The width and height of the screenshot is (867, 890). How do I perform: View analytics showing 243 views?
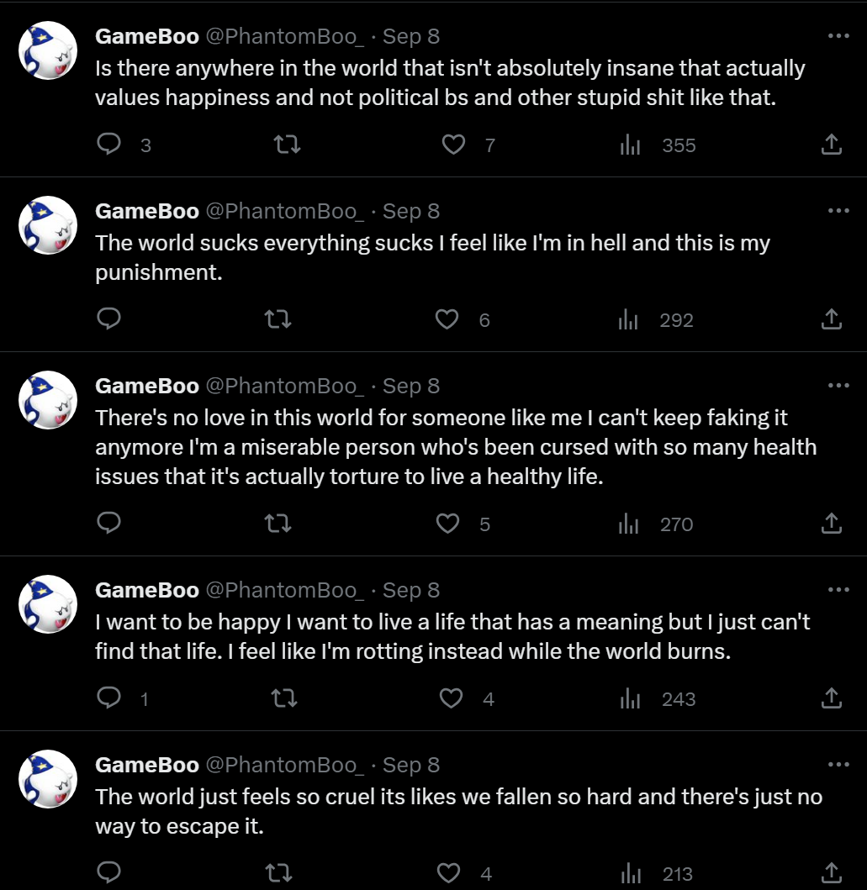[x=658, y=698]
